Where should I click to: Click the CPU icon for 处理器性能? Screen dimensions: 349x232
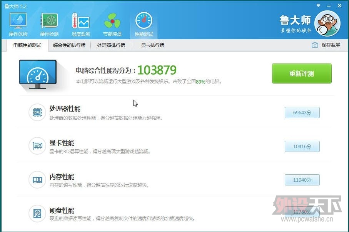point(37,112)
